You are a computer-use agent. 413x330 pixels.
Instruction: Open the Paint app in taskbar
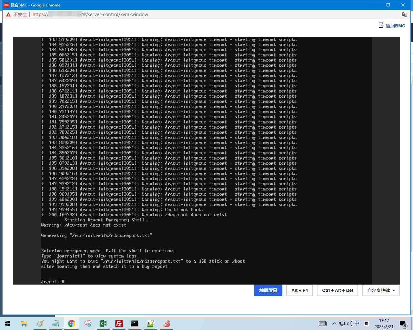tap(40, 324)
